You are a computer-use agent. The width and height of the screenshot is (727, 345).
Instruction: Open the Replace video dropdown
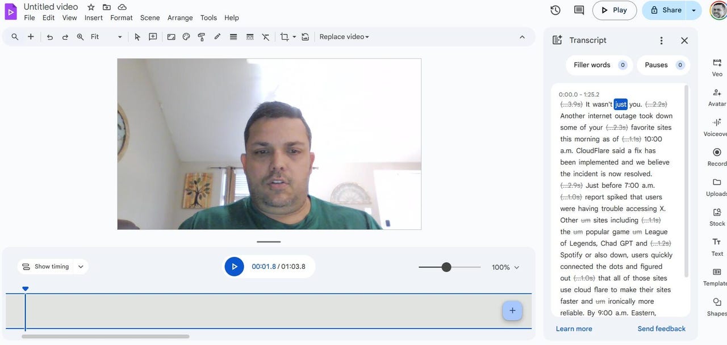(x=344, y=37)
